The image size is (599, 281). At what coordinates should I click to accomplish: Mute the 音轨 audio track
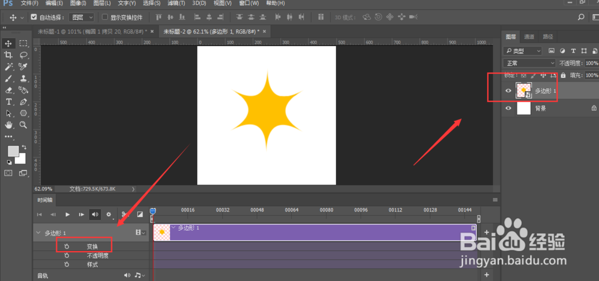click(127, 275)
